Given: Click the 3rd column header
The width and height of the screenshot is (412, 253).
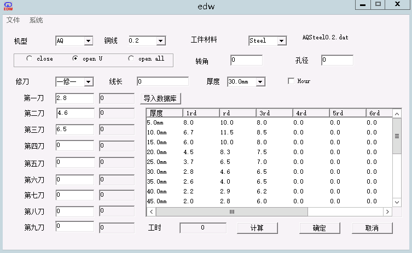Looking at the screenshot, I should pos(274,113).
